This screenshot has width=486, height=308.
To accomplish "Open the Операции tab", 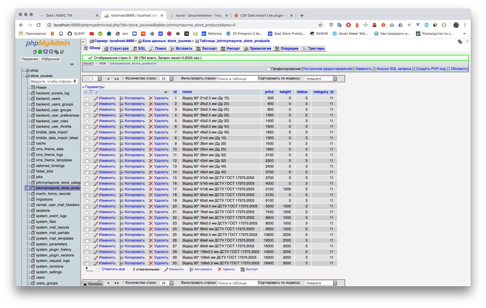I will pos(287,48).
